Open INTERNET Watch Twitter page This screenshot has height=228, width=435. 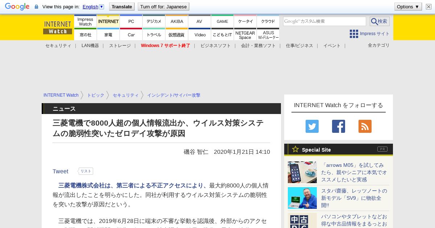[x=312, y=126]
